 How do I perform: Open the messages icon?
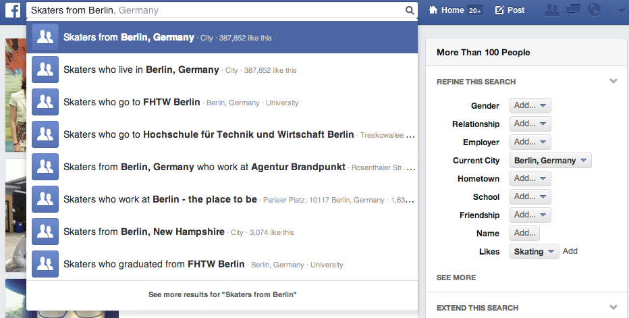click(573, 10)
